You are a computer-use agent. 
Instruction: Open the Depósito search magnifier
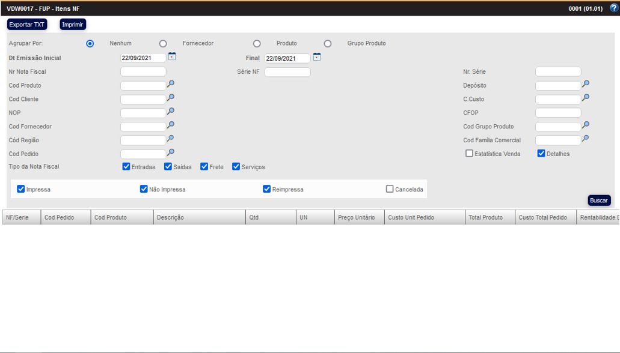click(586, 84)
